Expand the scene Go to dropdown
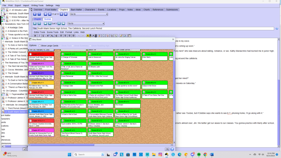The image size is (281, 158). pyautogui.click(x=86, y=23)
